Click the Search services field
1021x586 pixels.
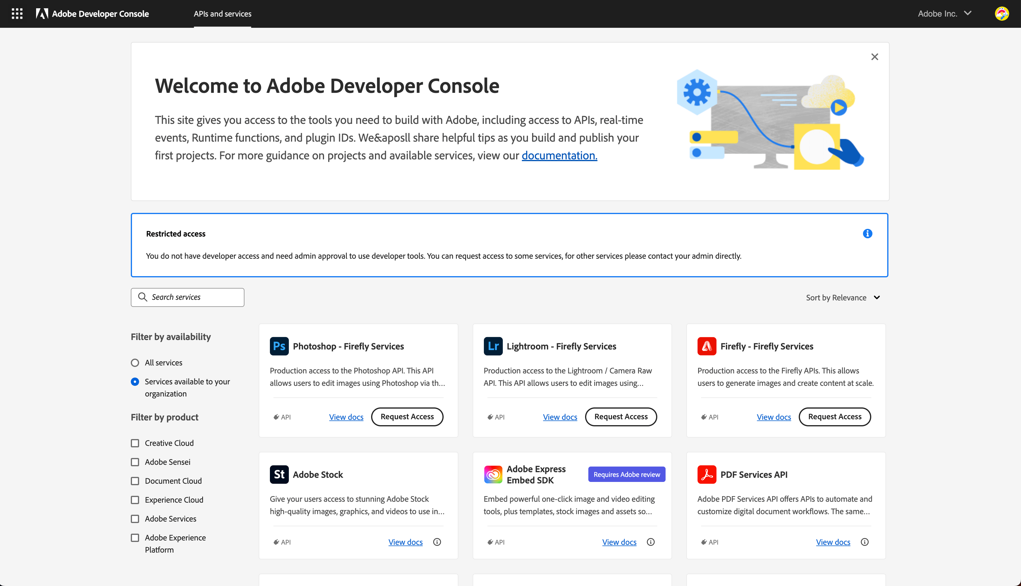pos(187,297)
